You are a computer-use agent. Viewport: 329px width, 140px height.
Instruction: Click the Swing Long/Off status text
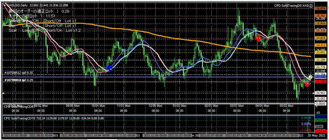click(31, 21)
